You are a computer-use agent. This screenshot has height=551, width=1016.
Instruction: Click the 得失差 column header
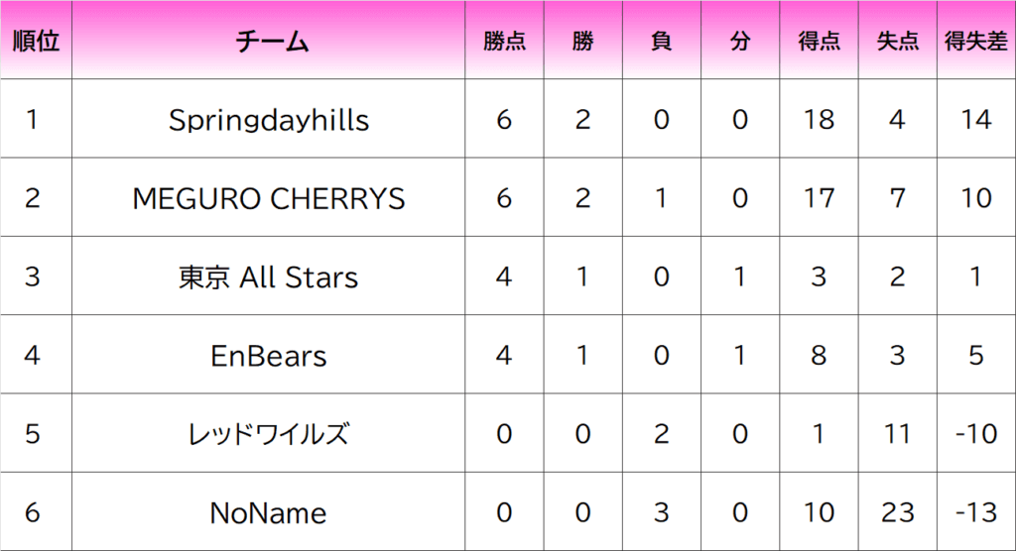click(x=976, y=42)
